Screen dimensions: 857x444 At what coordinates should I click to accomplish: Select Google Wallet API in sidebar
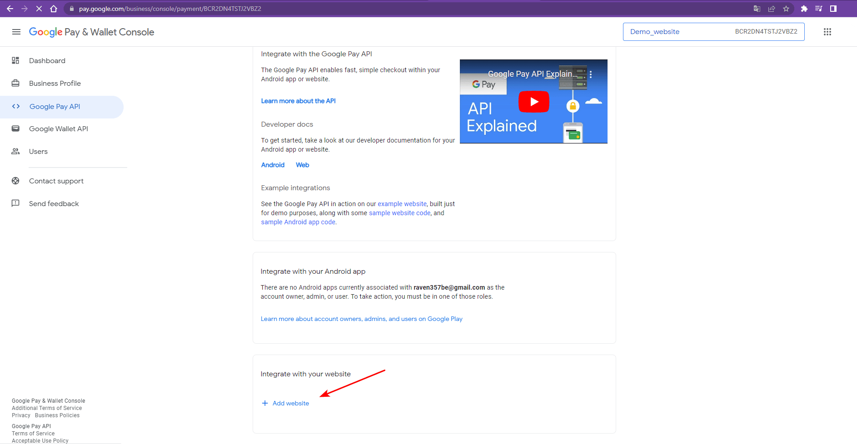point(59,129)
